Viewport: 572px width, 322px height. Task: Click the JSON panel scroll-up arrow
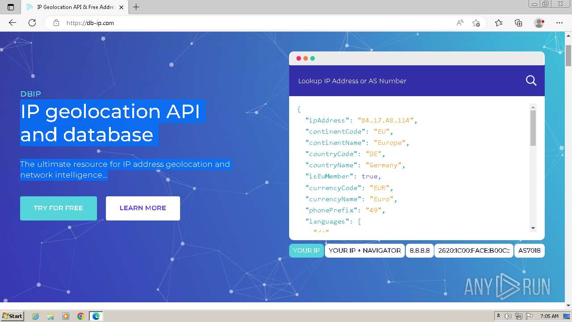(533, 107)
